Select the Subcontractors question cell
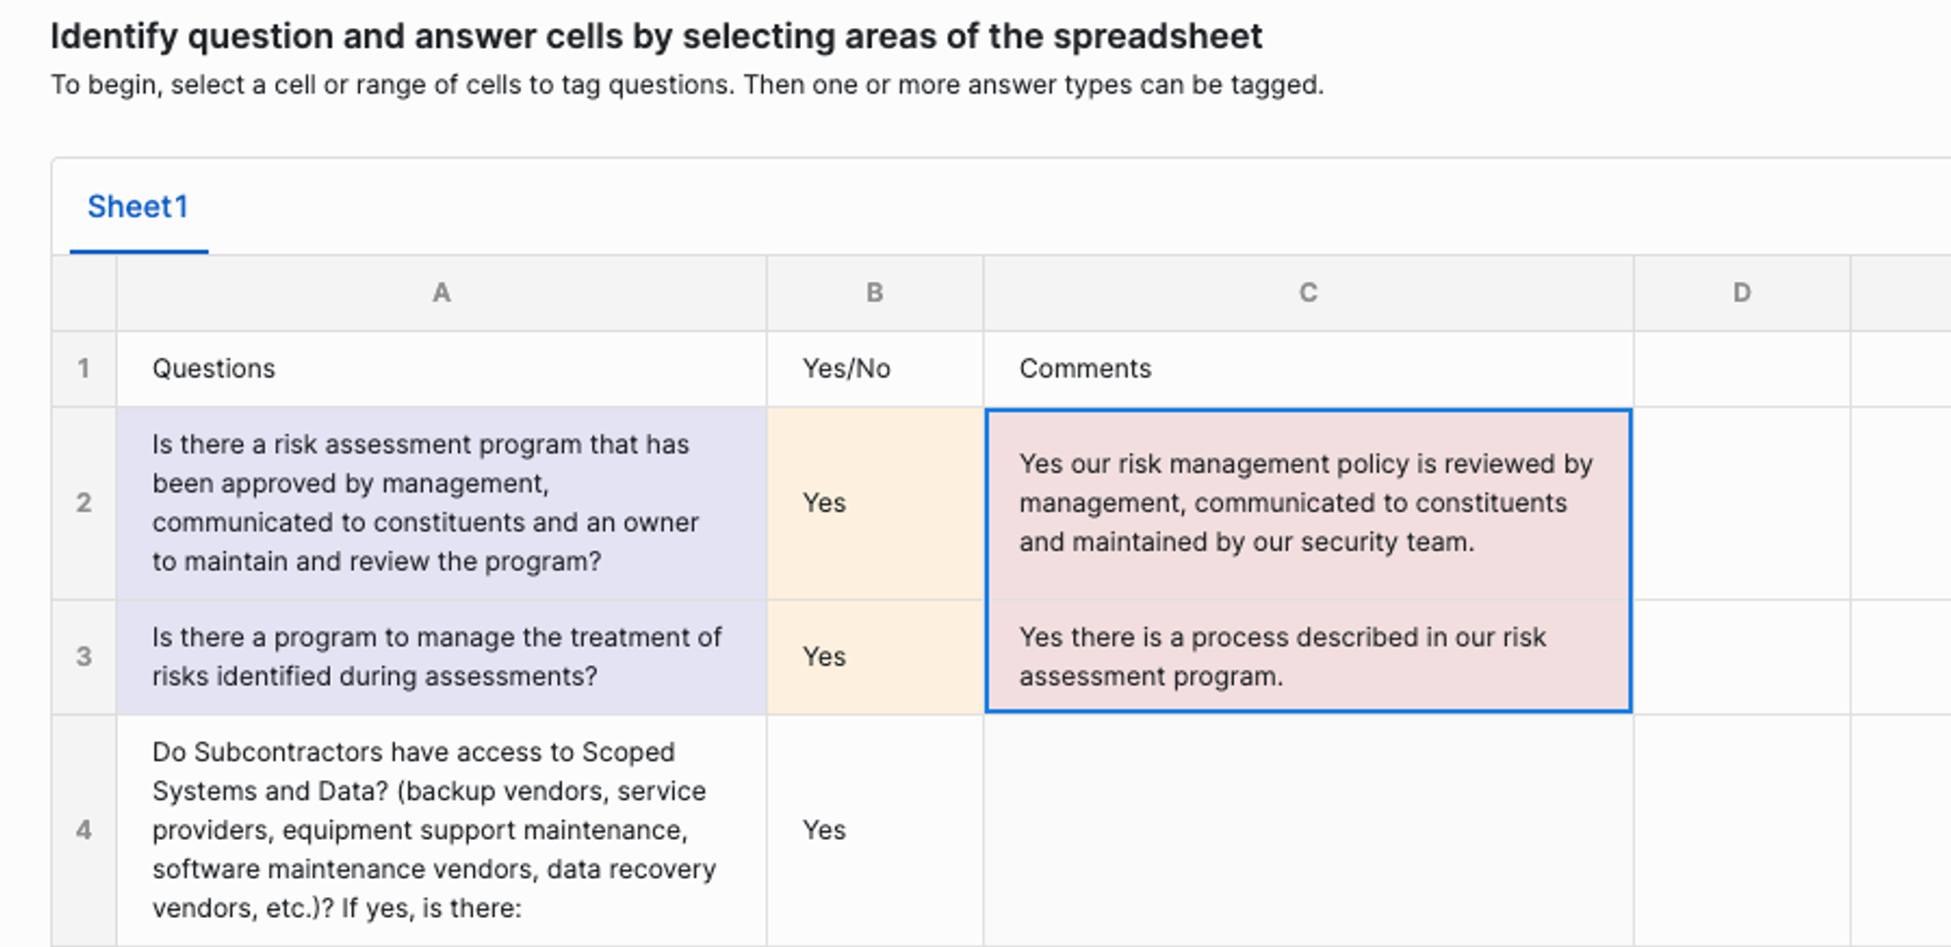 [x=441, y=830]
